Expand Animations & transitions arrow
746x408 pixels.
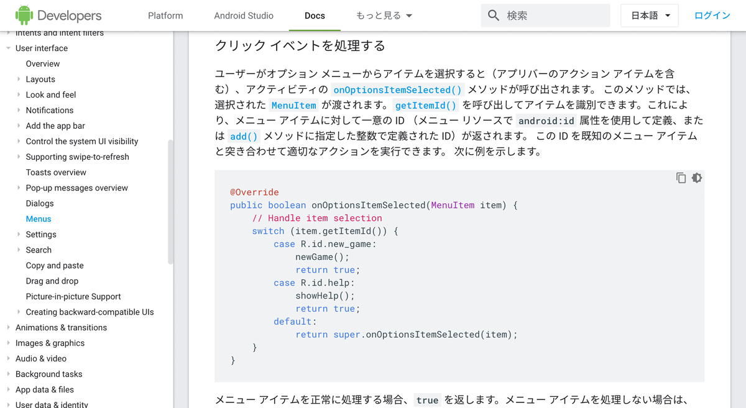pyautogui.click(x=8, y=328)
